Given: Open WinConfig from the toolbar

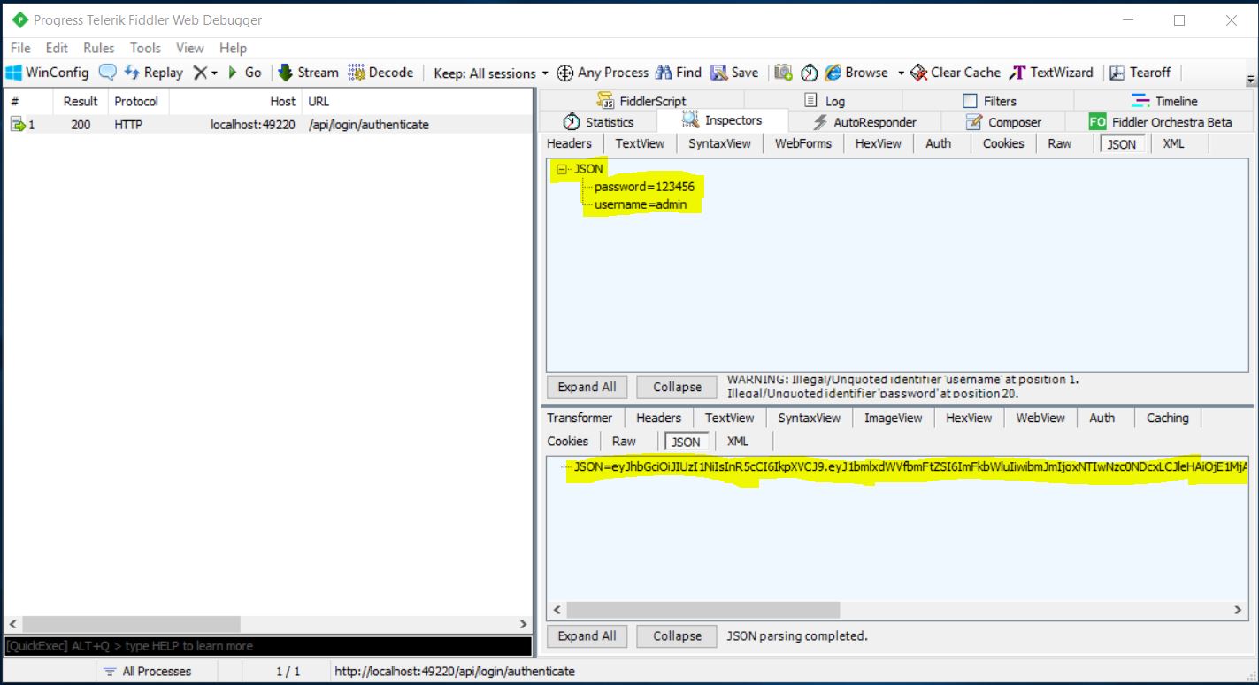Looking at the screenshot, I should (47, 73).
